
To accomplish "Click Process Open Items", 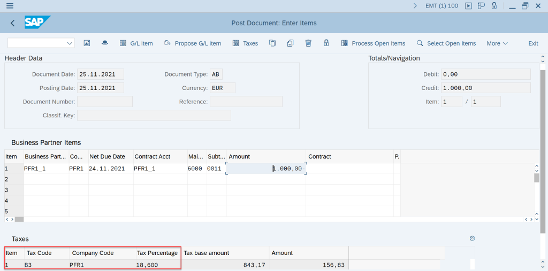I will click(x=373, y=43).
